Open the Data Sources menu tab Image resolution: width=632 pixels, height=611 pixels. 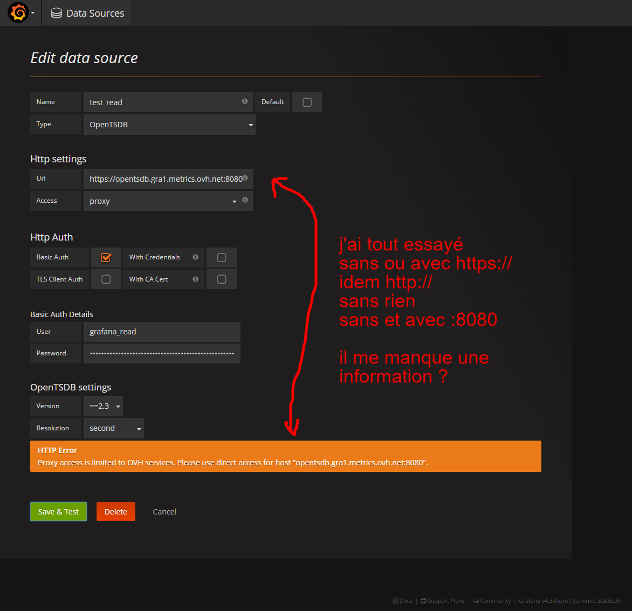point(87,13)
